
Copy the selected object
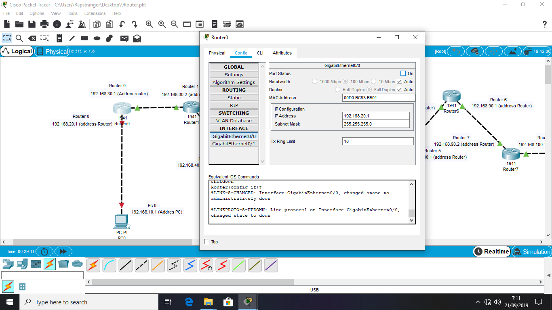97,24
